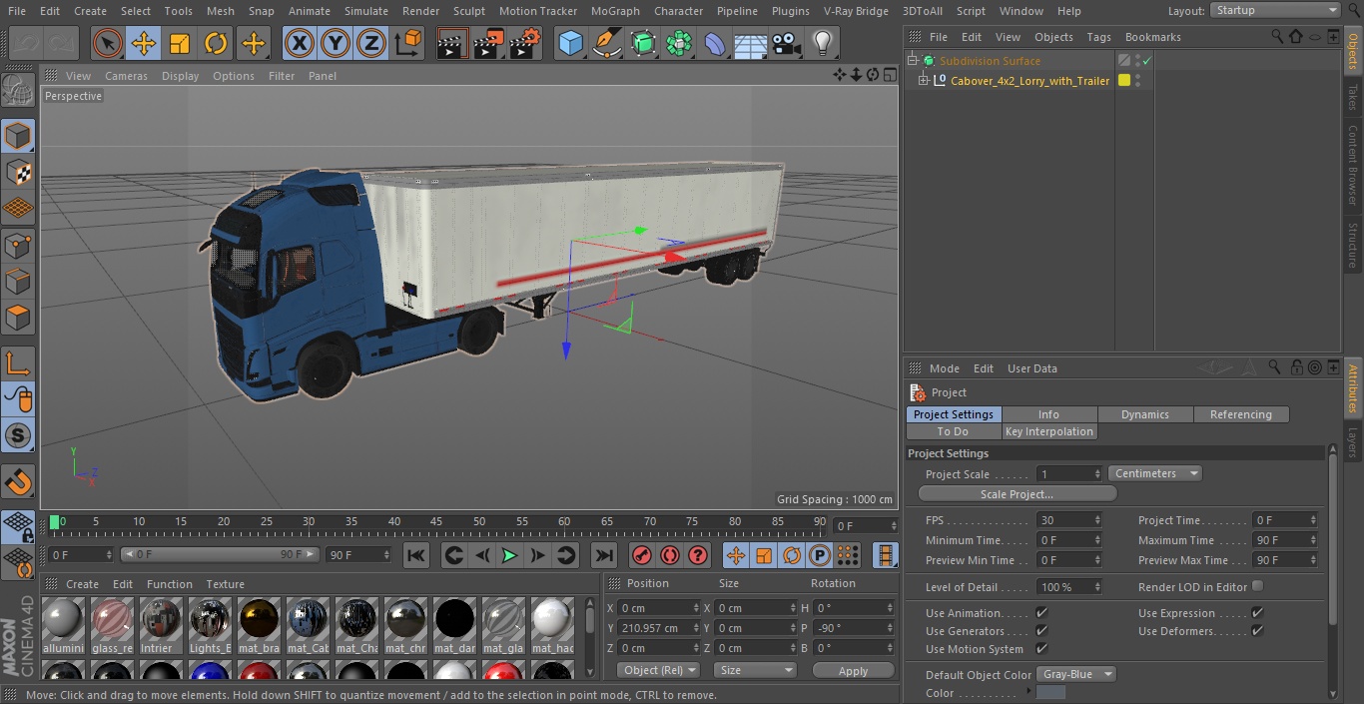Viewport: 1364px width, 704px height.
Task: Switch to Dynamics tab
Action: point(1145,414)
